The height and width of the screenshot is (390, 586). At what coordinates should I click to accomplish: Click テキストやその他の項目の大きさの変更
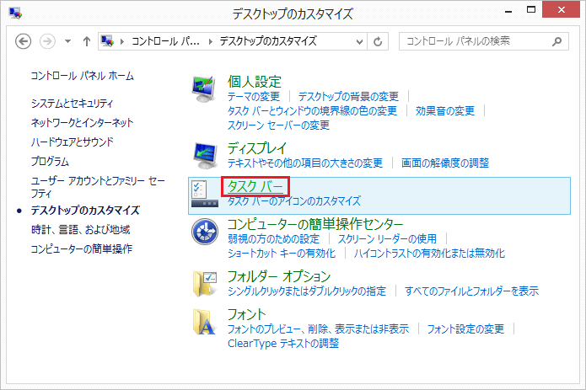305,163
